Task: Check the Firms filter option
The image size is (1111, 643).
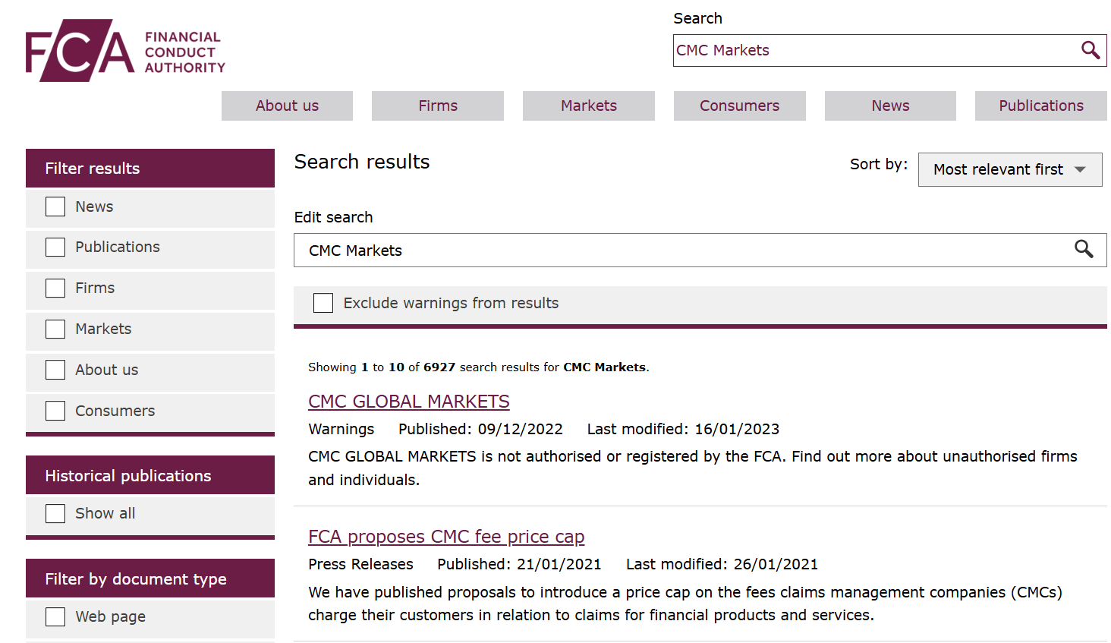Action: point(55,288)
